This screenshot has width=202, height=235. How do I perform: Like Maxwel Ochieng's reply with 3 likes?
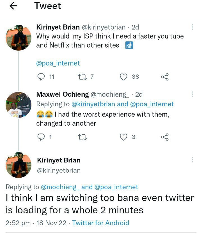pos(124,137)
